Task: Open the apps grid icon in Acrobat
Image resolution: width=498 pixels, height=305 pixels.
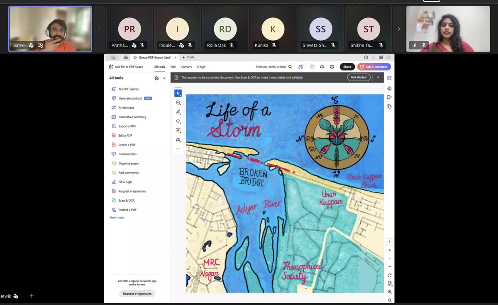Action: coord(381,57)
